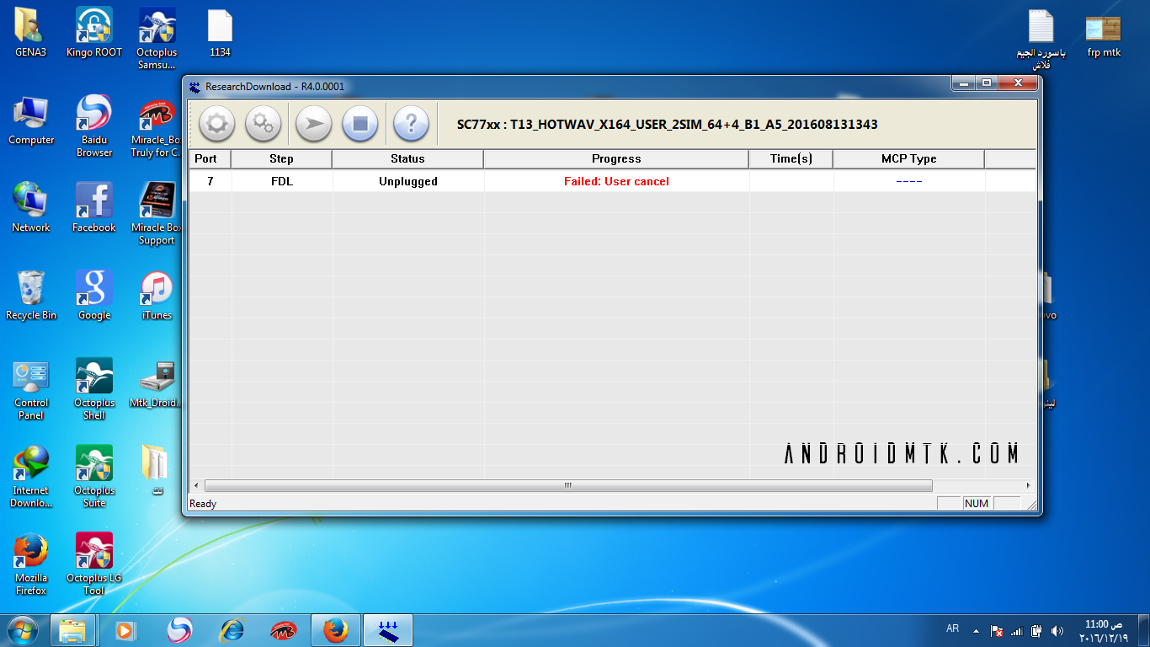Image resolution: width=1150 pixels, height=647 pixels.
Task: Select the iTunes desktop shortcut
Action: [157, 295]
